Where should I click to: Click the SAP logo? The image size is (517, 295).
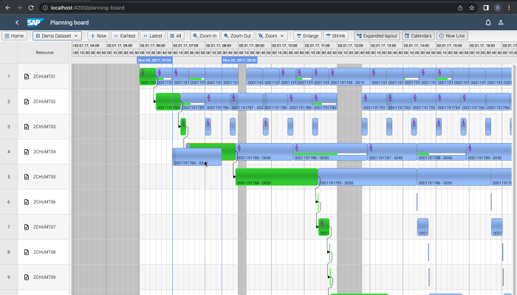35,22
